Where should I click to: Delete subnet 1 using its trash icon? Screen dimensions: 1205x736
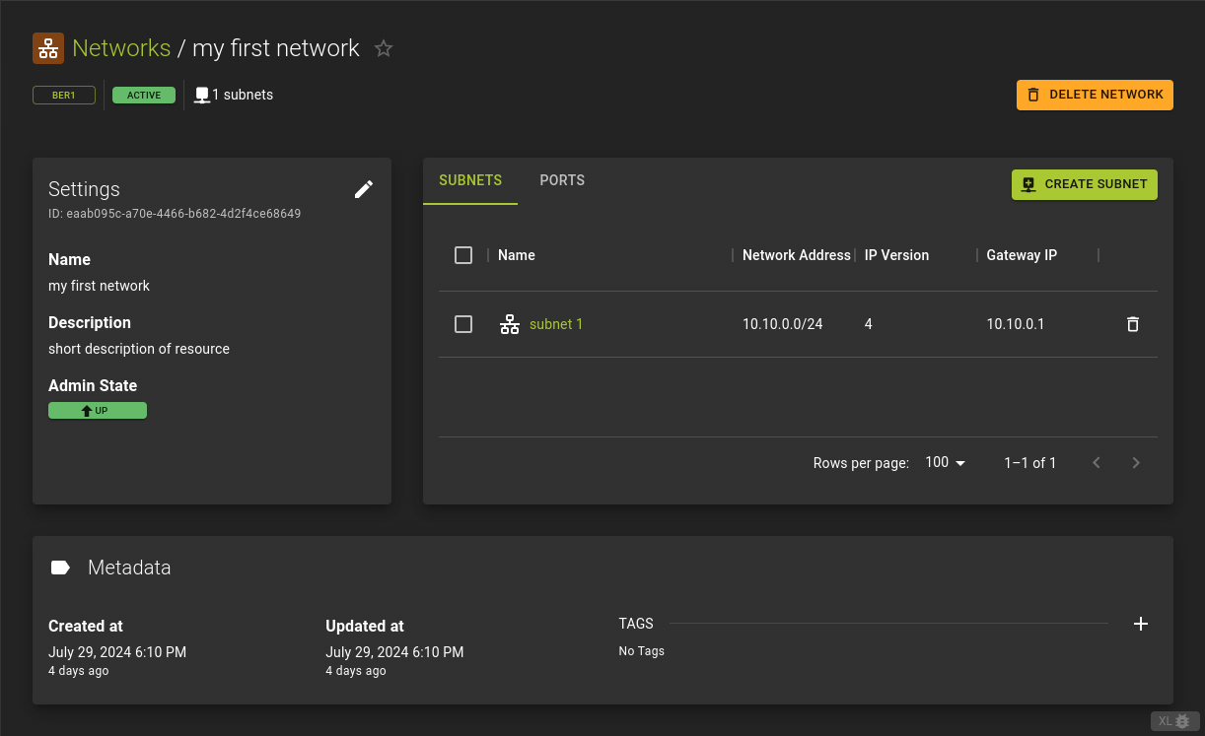[x=1133, y=324]
